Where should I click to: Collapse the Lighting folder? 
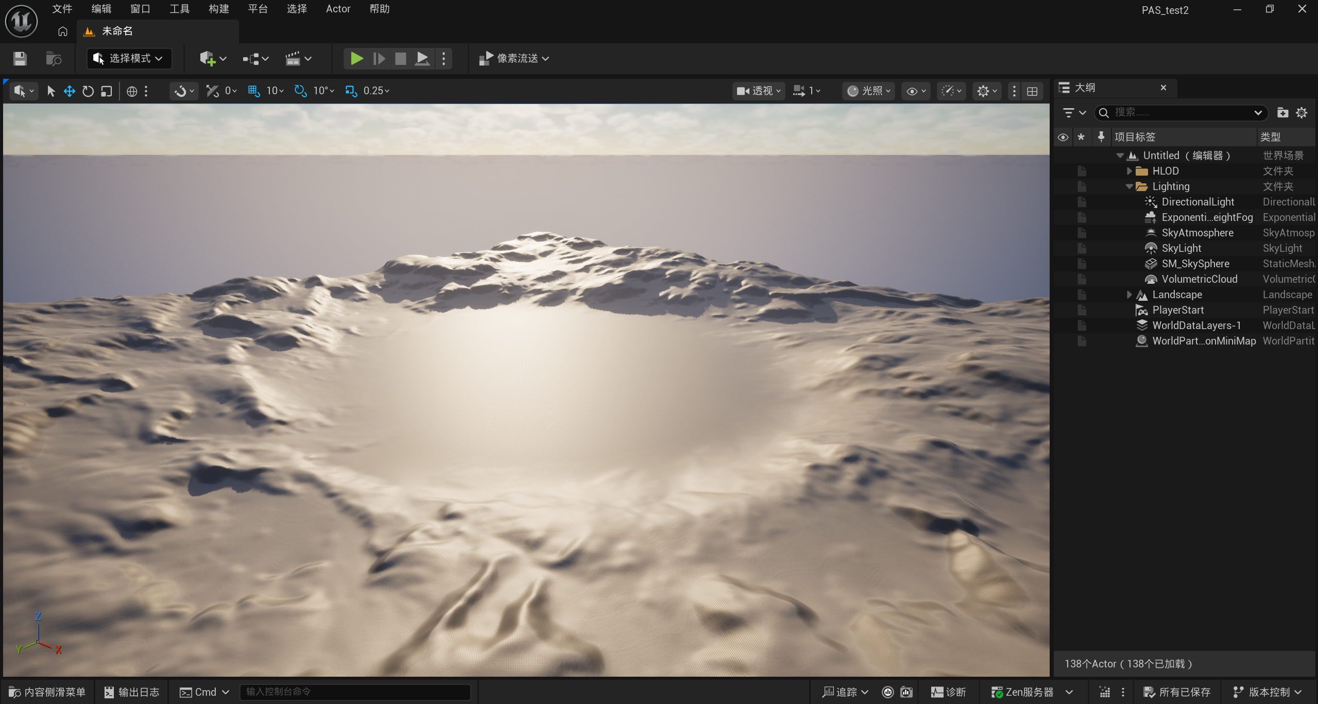tap(1129, 186)
